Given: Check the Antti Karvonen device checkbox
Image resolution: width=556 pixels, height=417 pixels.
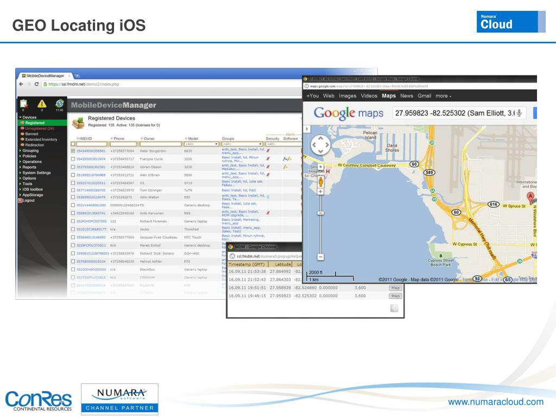Looking at the screenshot, I should point(73,213).
